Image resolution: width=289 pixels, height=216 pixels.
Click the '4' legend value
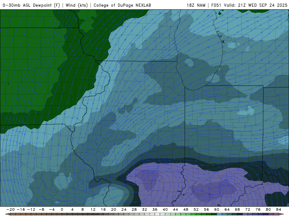(x=72, y=210)
